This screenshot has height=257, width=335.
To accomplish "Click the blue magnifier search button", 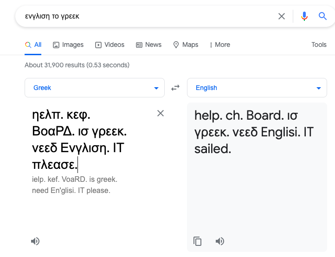I will tap(322, 16).
